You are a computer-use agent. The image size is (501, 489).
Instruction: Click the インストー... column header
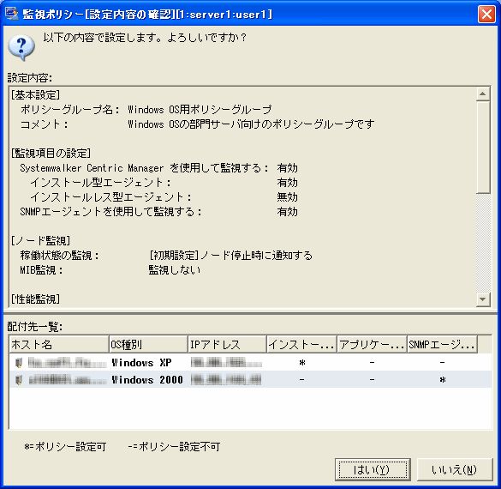click(301, 344)
